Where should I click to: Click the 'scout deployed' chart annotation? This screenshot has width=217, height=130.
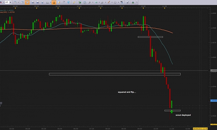pyautogui.click(x=183, y=115)
